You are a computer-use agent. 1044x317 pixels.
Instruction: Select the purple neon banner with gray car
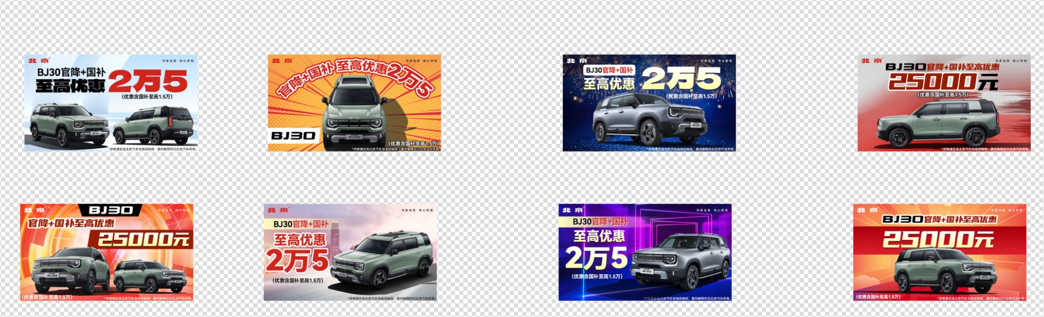pyautogui.click(x=645, y=252)
